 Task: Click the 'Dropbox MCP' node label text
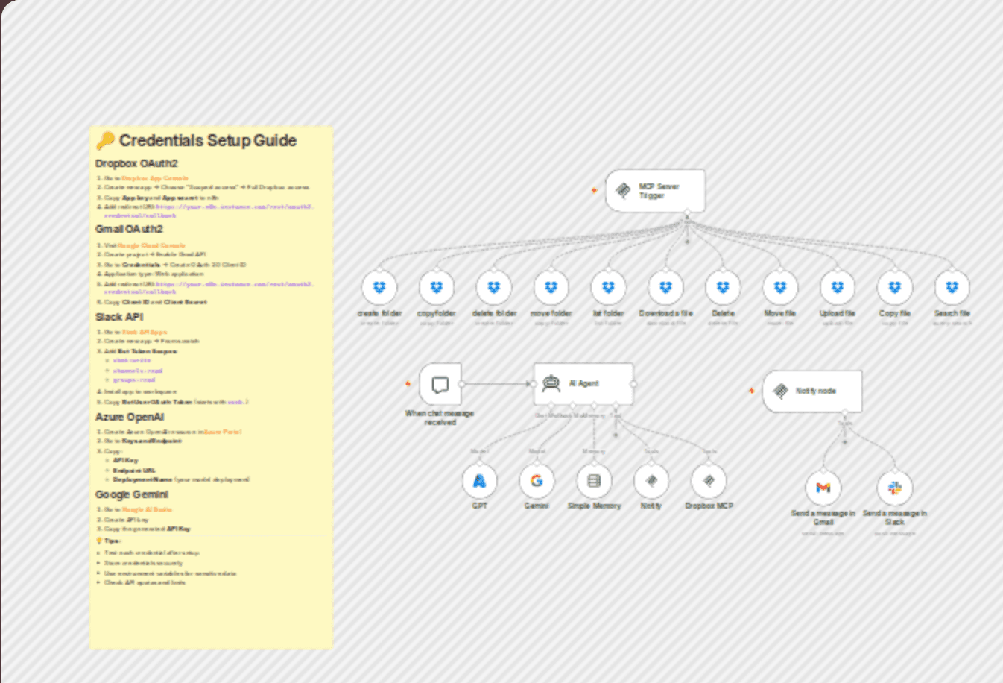pos(709,506)
